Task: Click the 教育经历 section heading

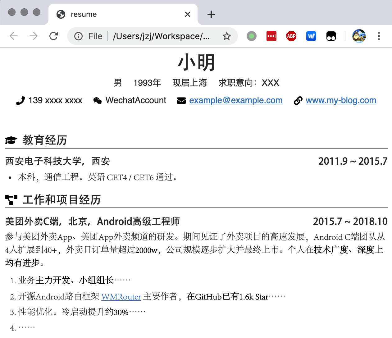Action: [x=45, y=140]
